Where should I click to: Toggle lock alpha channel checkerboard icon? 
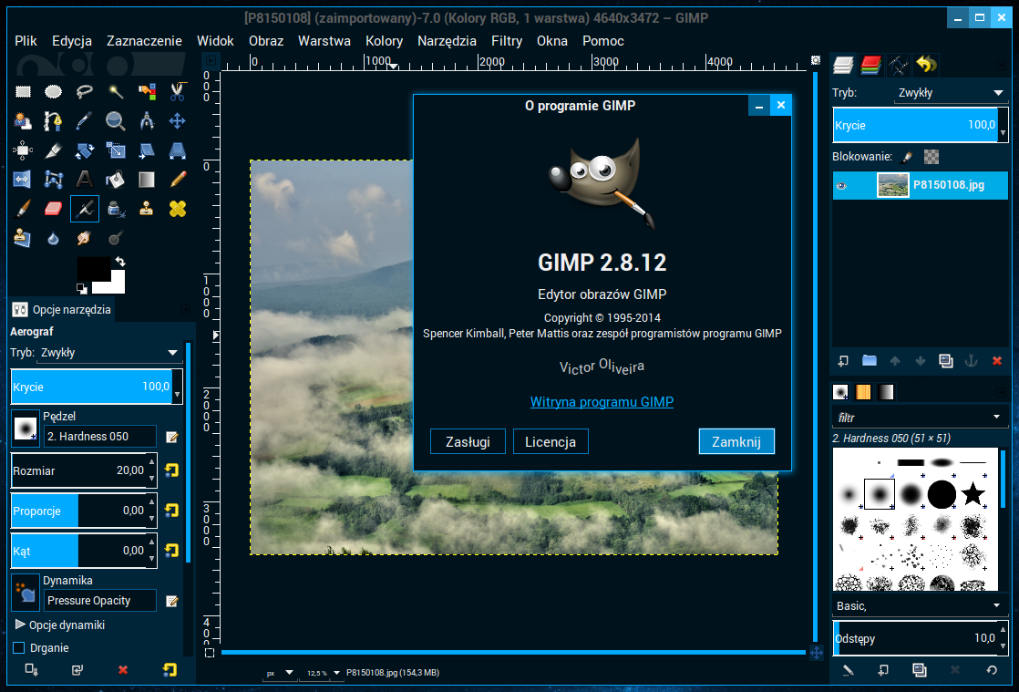pyautogui.click(x=932, y=157)
